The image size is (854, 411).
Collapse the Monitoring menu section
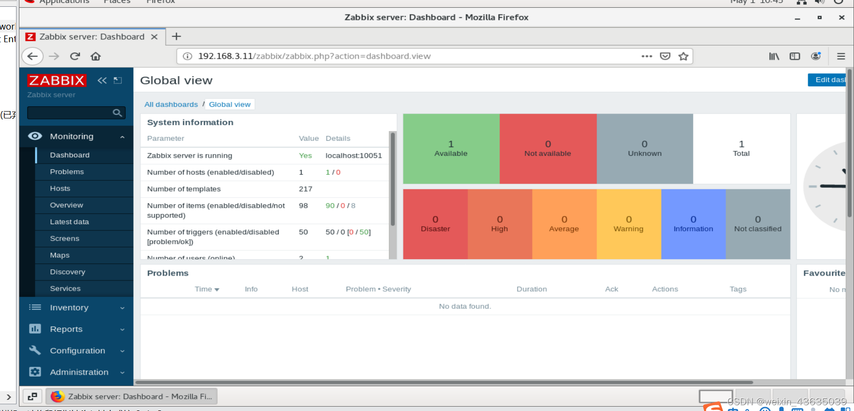pos(122,137)
